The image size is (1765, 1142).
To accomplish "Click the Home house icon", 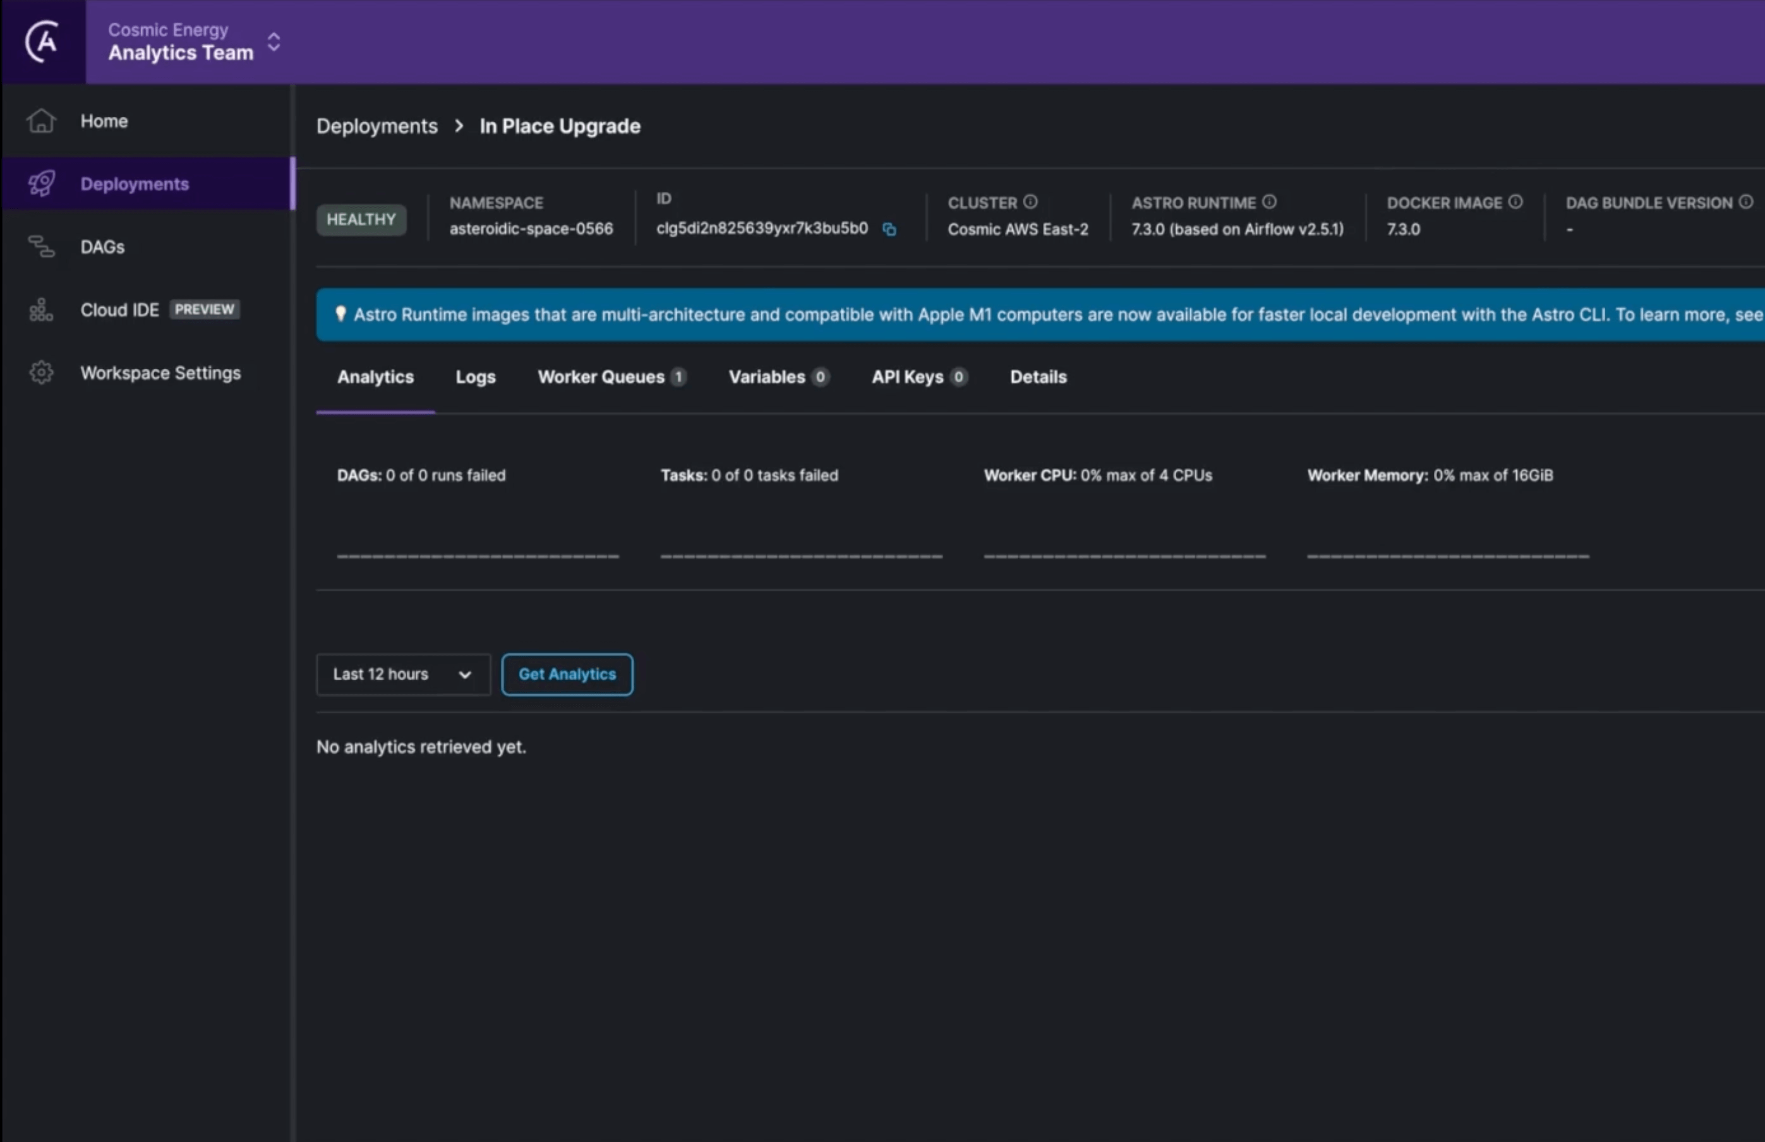I will click(41, 121).
